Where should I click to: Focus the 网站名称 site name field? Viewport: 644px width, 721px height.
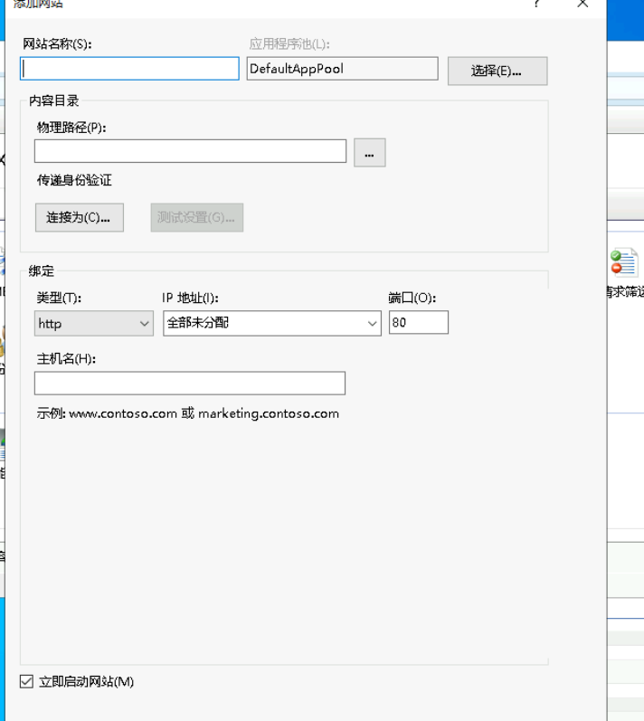coord(129,69)
